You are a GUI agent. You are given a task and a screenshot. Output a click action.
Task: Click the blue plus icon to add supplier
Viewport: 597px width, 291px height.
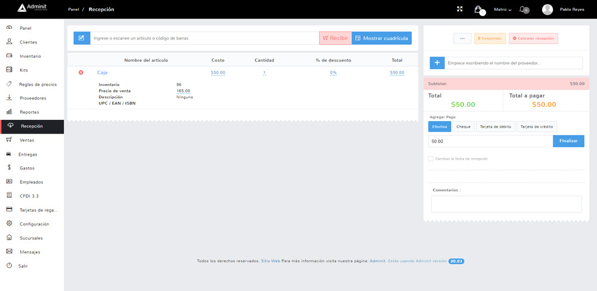pos(437,63)
